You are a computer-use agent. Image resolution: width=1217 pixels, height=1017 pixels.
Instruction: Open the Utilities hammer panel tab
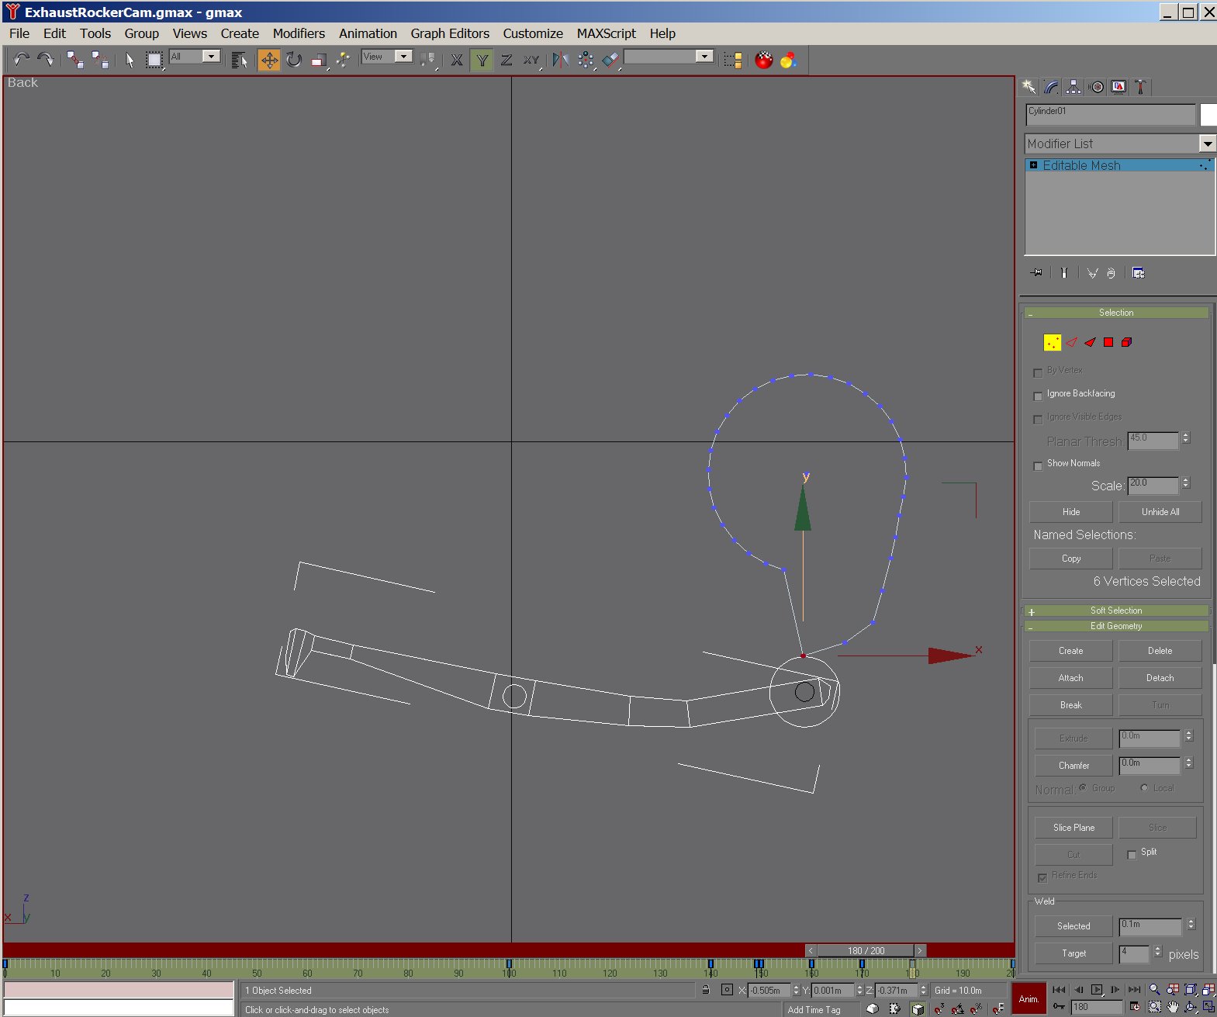point(1140,87)
